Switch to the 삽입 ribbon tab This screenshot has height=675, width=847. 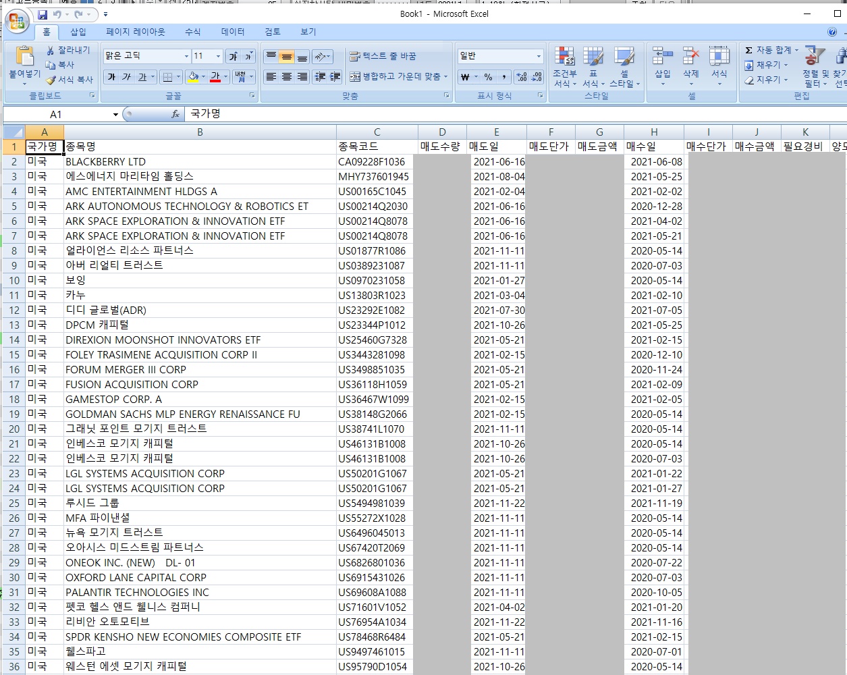[x=78, y=32]
